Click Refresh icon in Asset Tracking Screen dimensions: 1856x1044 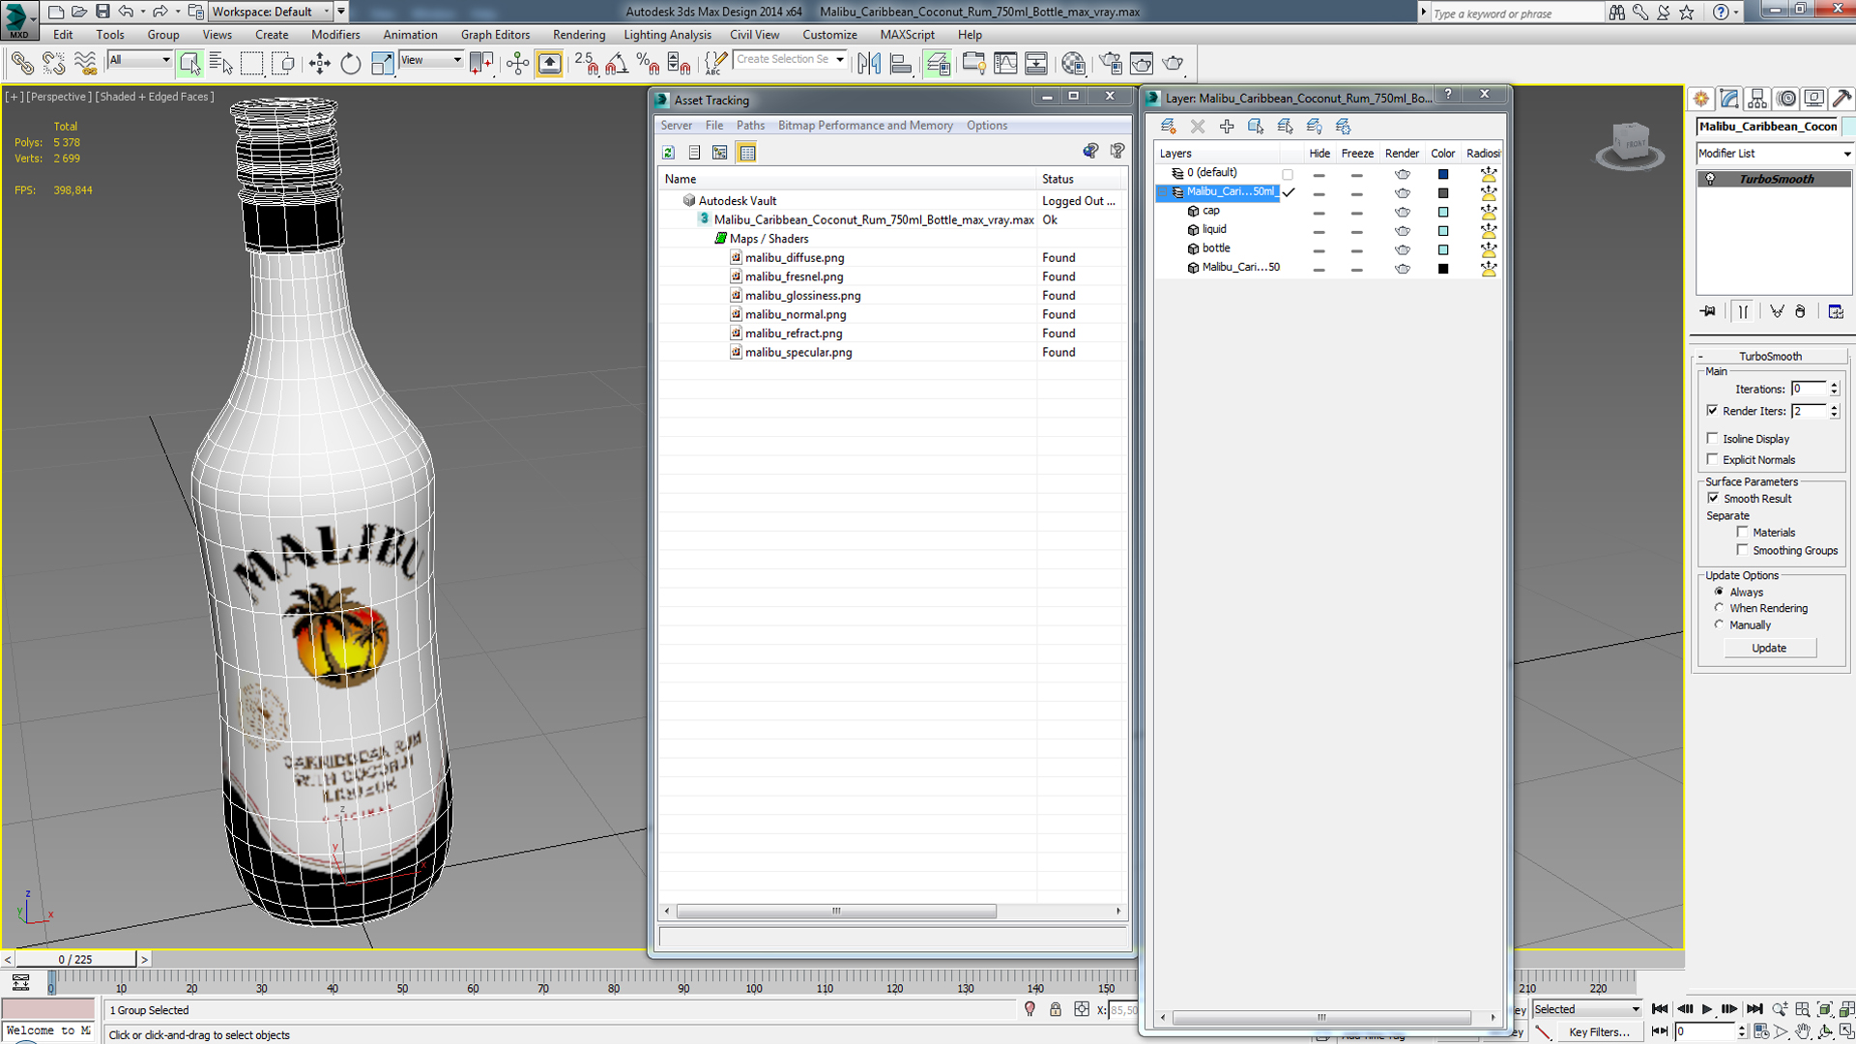(x=668, y=153)
